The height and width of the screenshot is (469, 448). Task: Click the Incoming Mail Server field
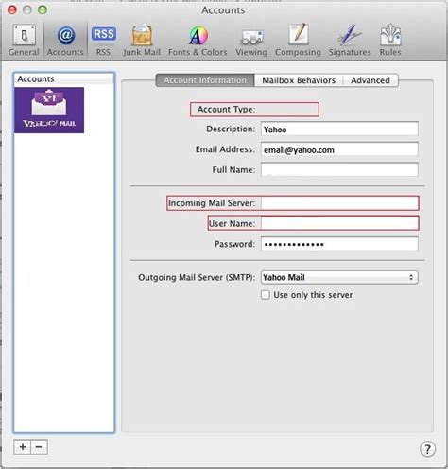(339, 203)
